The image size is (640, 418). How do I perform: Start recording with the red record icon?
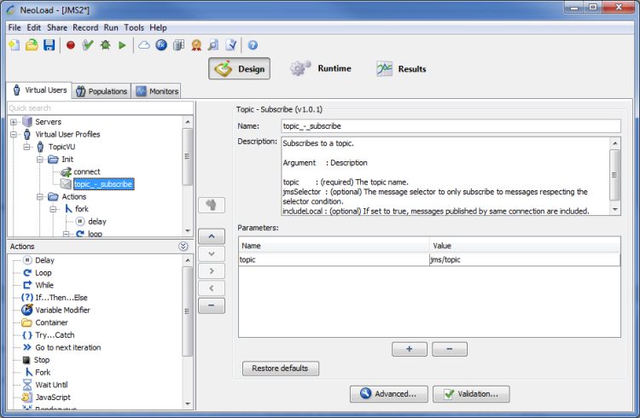point(71,45)
